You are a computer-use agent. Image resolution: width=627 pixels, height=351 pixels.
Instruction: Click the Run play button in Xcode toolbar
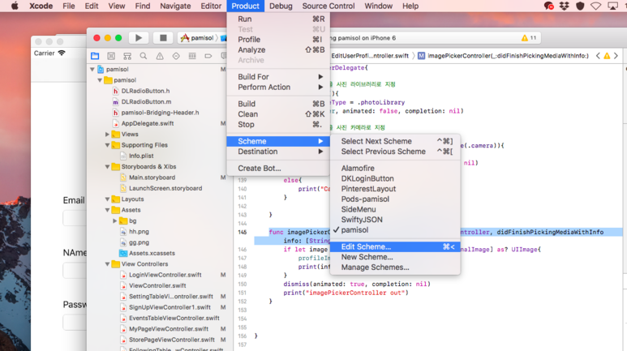(x=139, y=38)
